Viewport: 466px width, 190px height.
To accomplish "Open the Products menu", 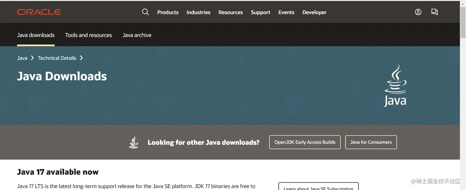I will coord(168,12).
